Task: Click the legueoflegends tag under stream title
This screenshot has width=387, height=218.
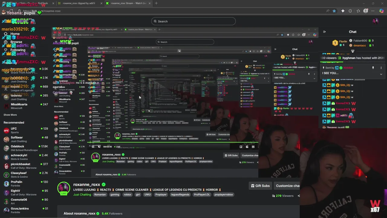Action: pos(180,195)
